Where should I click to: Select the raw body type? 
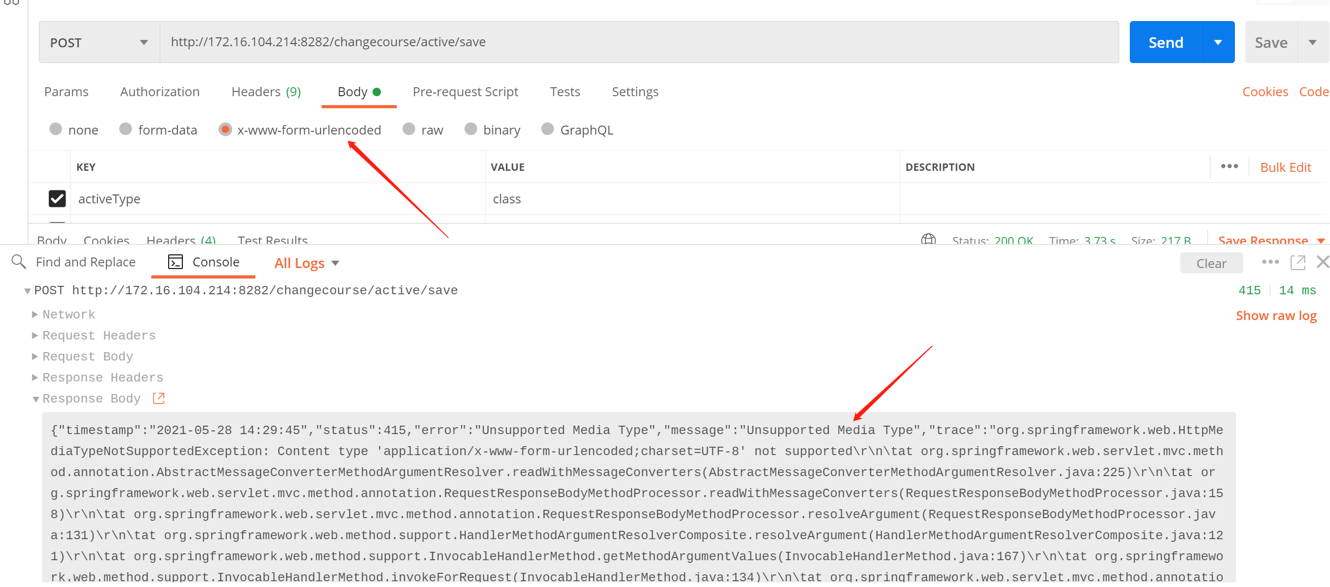[x=409, y=129]
